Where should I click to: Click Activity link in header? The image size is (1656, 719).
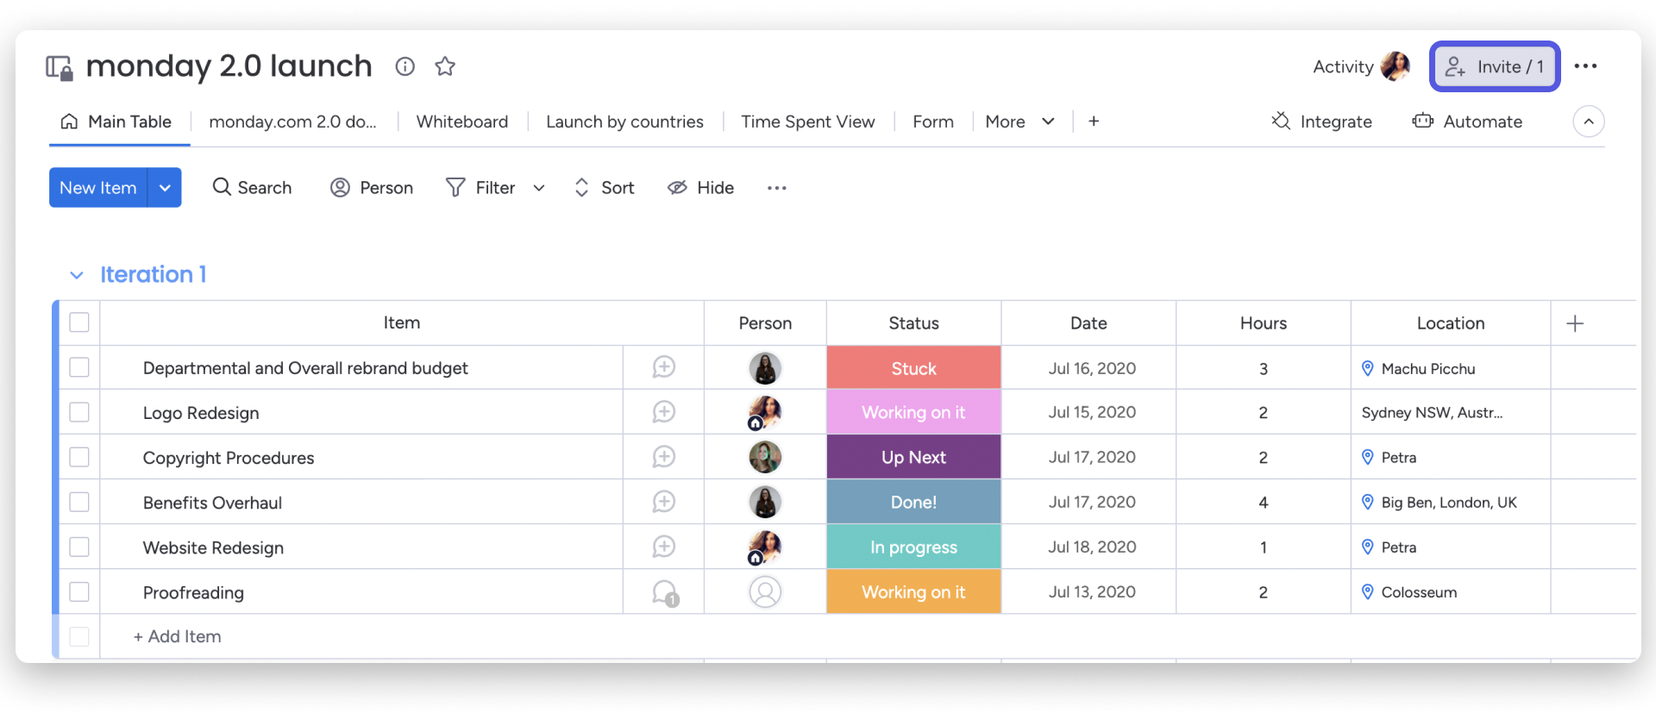tap(1343, 66)
